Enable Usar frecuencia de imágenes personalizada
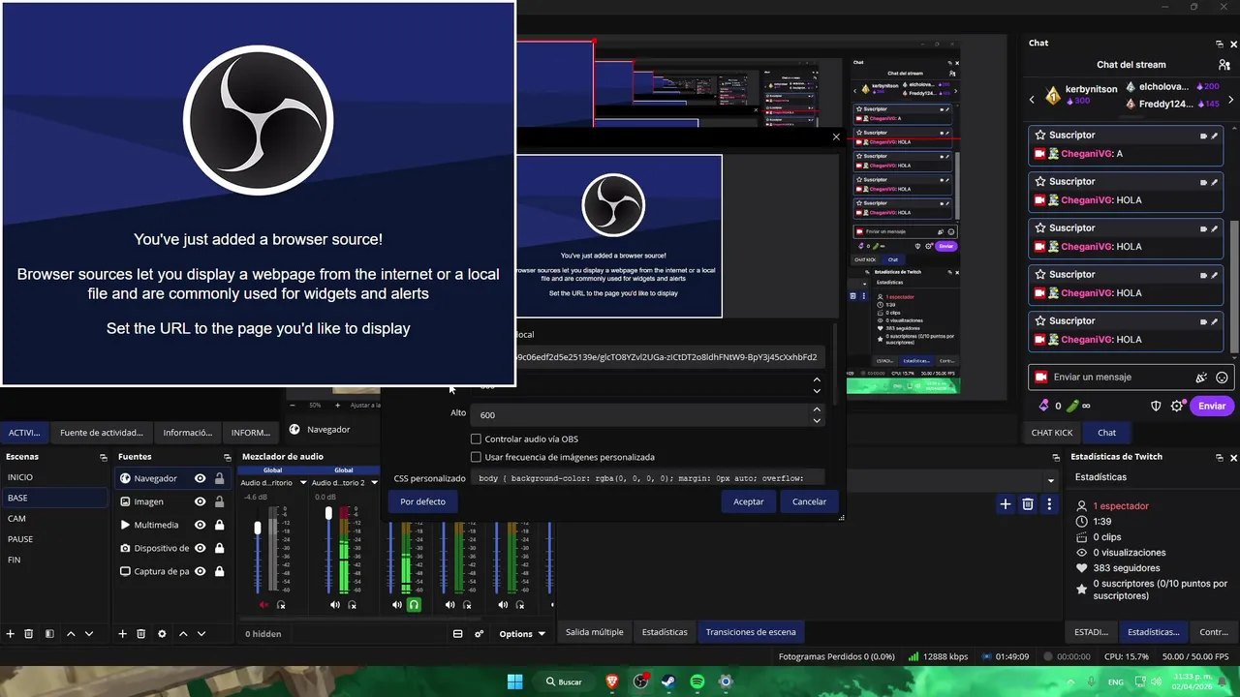This screenshot has height=697, width=1240. click(476, 457)
